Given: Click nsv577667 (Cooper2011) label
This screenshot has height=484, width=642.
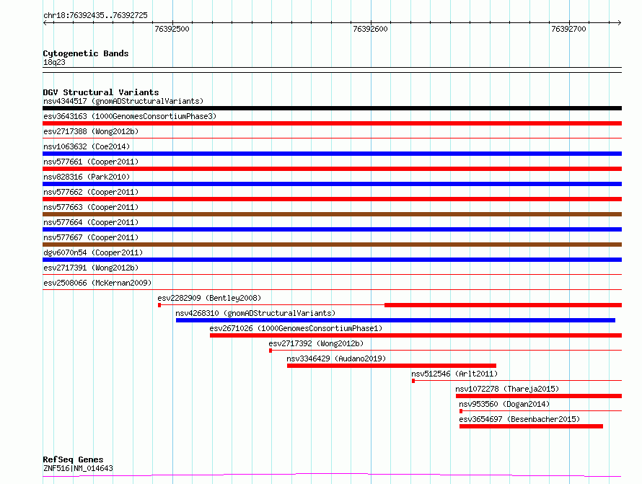Looking at the screenshot, I should (x=91, y=237).
